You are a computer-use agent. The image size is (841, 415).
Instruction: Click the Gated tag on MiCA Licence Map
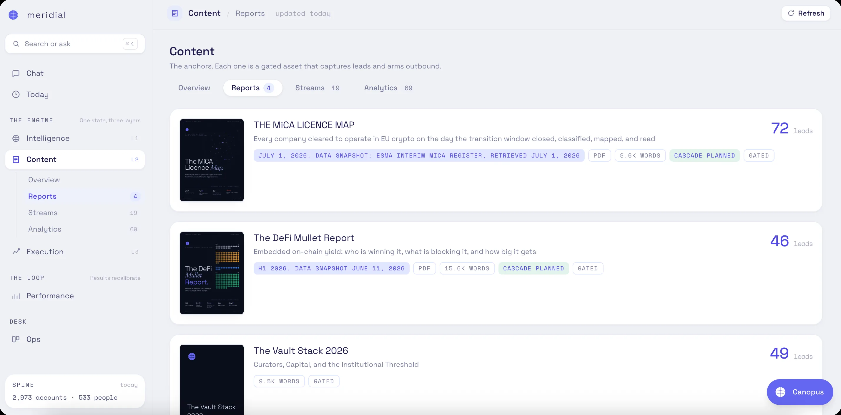pos(759,155)
